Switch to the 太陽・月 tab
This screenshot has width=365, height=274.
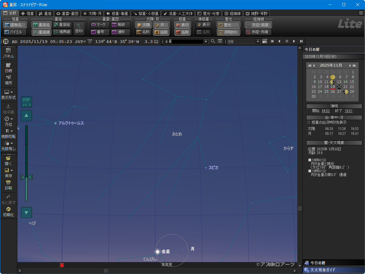point(92,13)
